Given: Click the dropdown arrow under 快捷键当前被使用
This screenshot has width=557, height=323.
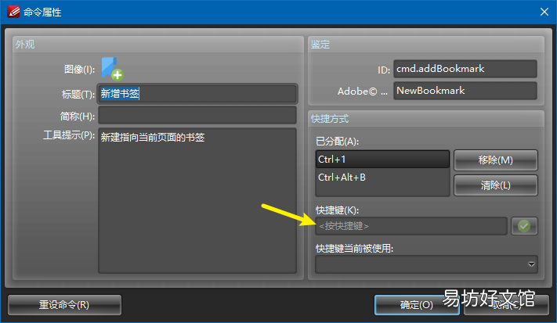Looking at the screenshot, I should [x=531, y=264].
